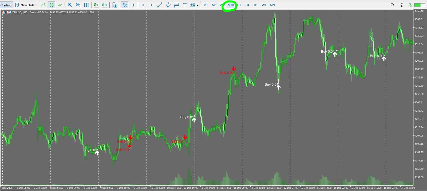This screenshot has height=191, width=427.
Task: Switch to H1 timeframe
Action: [x=239, y=5]
